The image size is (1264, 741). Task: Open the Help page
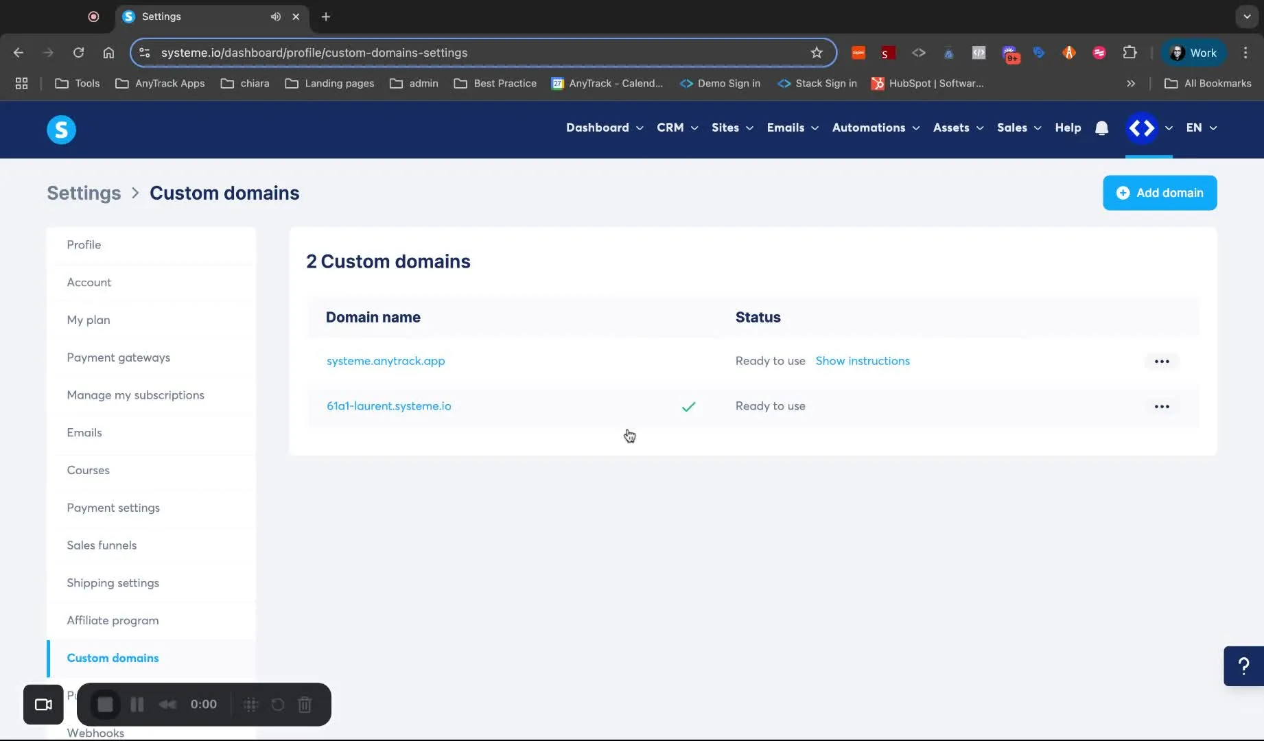pos(1068,128)
